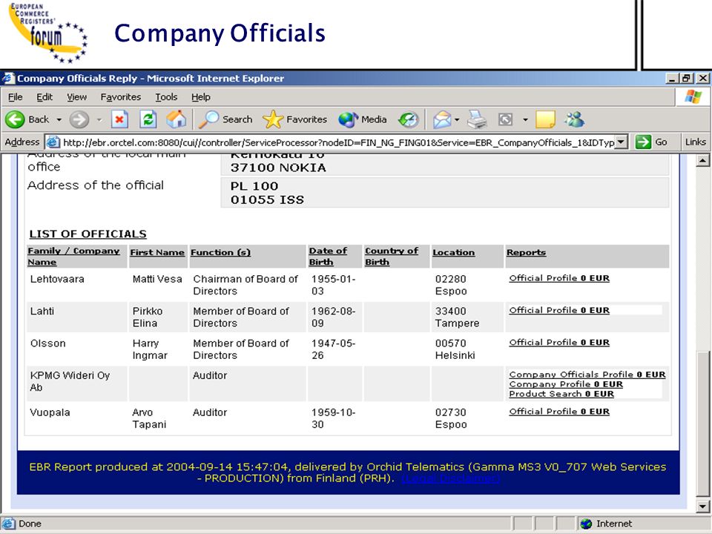Open the Search magnifier toolbar button
The image size is (712, 534).
[226, 119]
